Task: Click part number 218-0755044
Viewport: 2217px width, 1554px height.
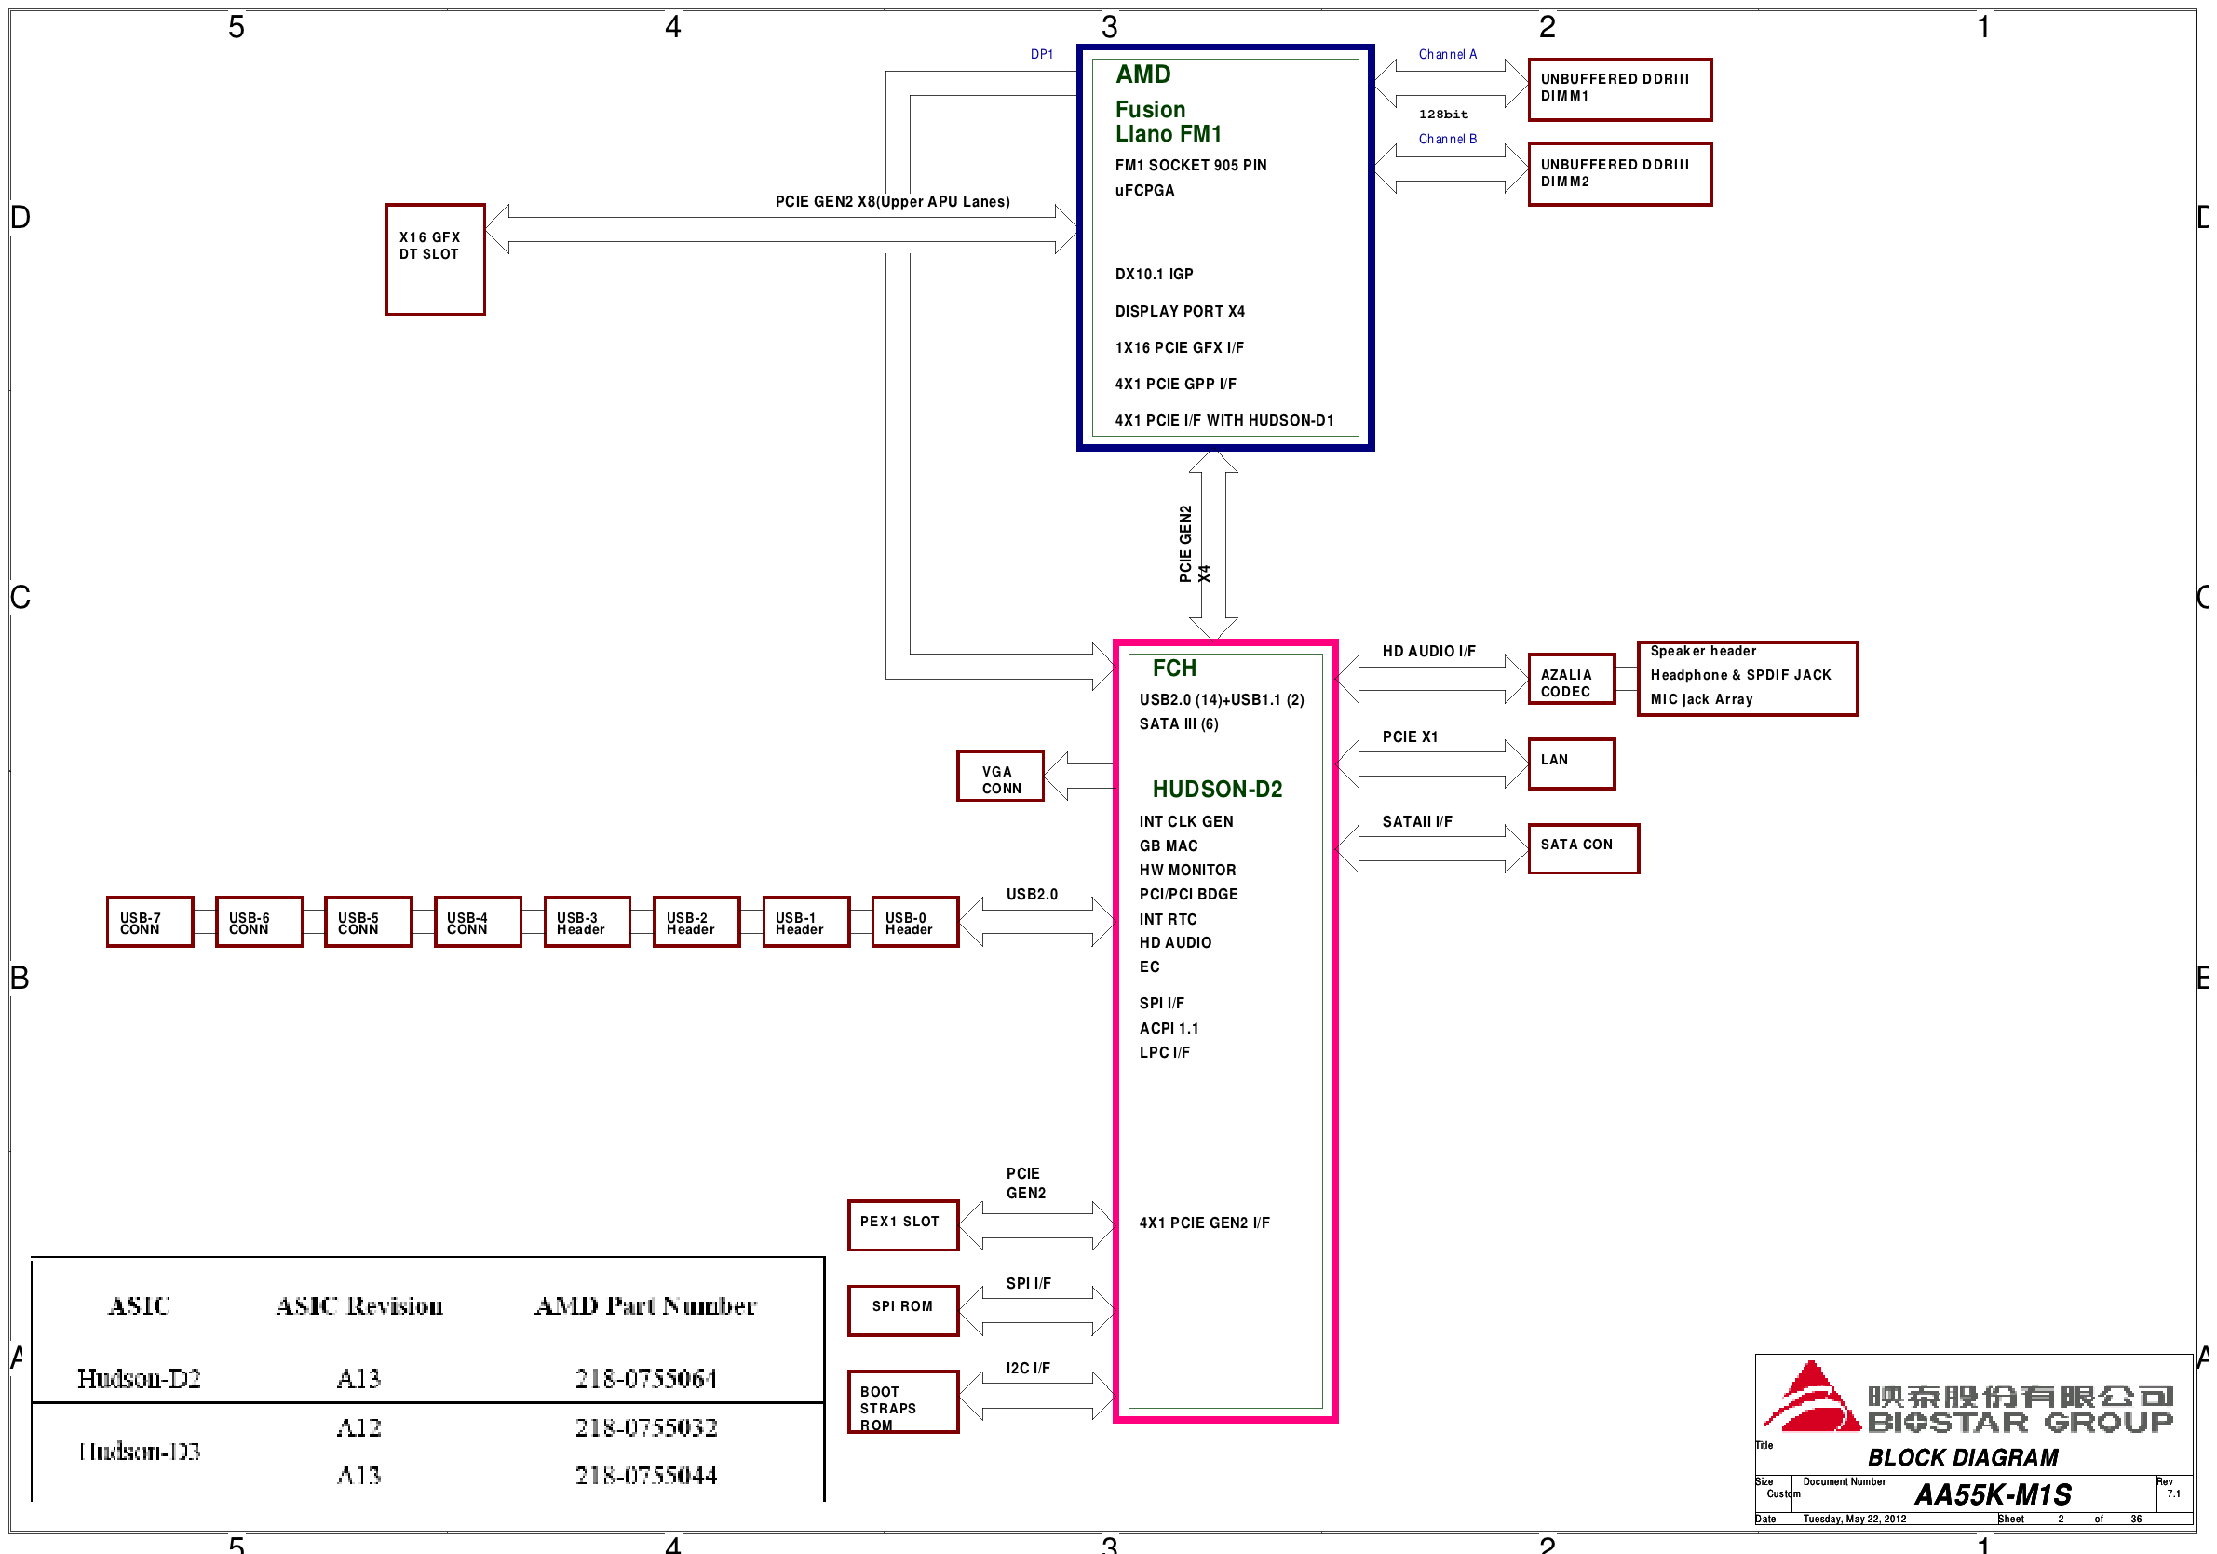Action: pos(646,1475)
